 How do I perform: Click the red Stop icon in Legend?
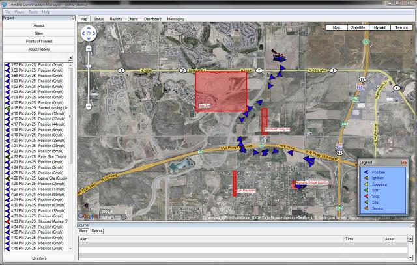pos(366,197)
